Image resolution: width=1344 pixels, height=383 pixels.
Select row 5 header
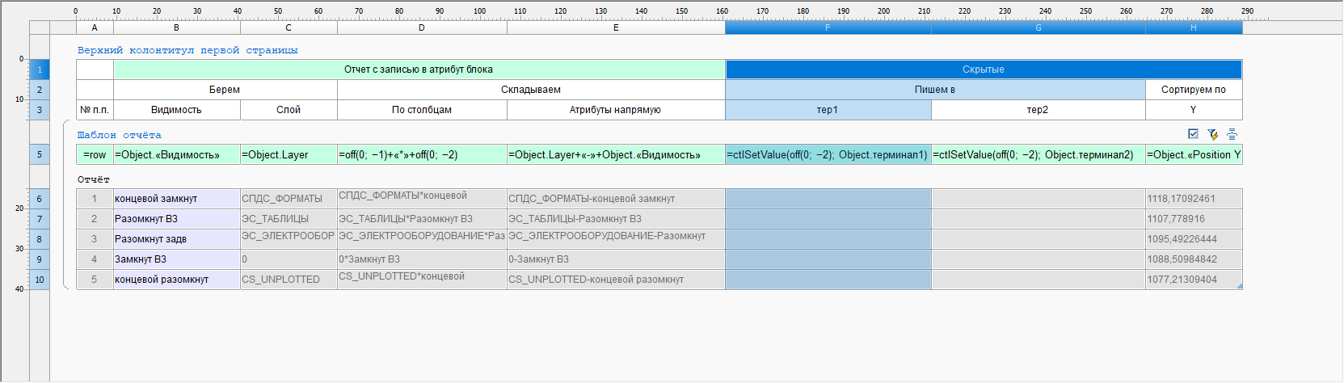tap(40, 154)
